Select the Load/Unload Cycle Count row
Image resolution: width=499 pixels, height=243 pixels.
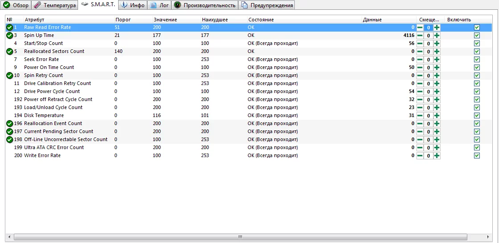249,107
